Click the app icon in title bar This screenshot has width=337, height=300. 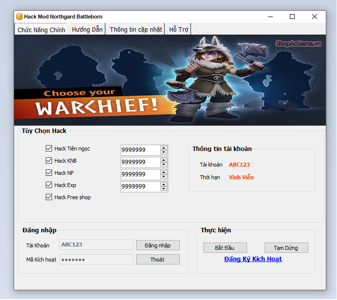19,17
